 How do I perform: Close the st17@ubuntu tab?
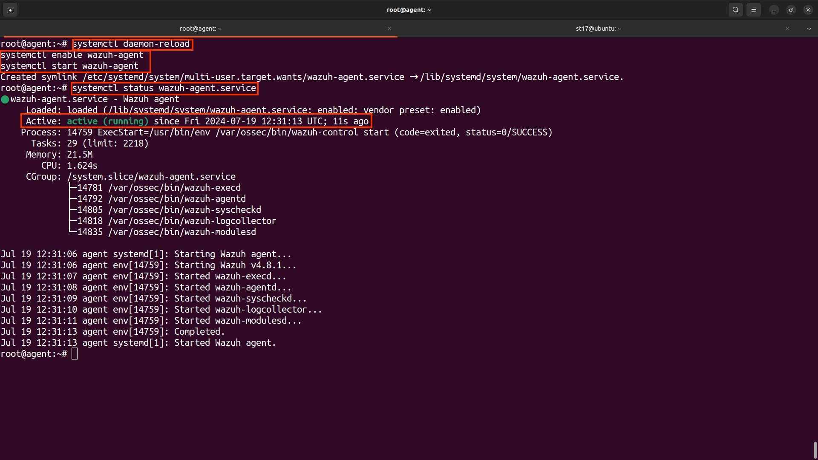tap(787, 29)
